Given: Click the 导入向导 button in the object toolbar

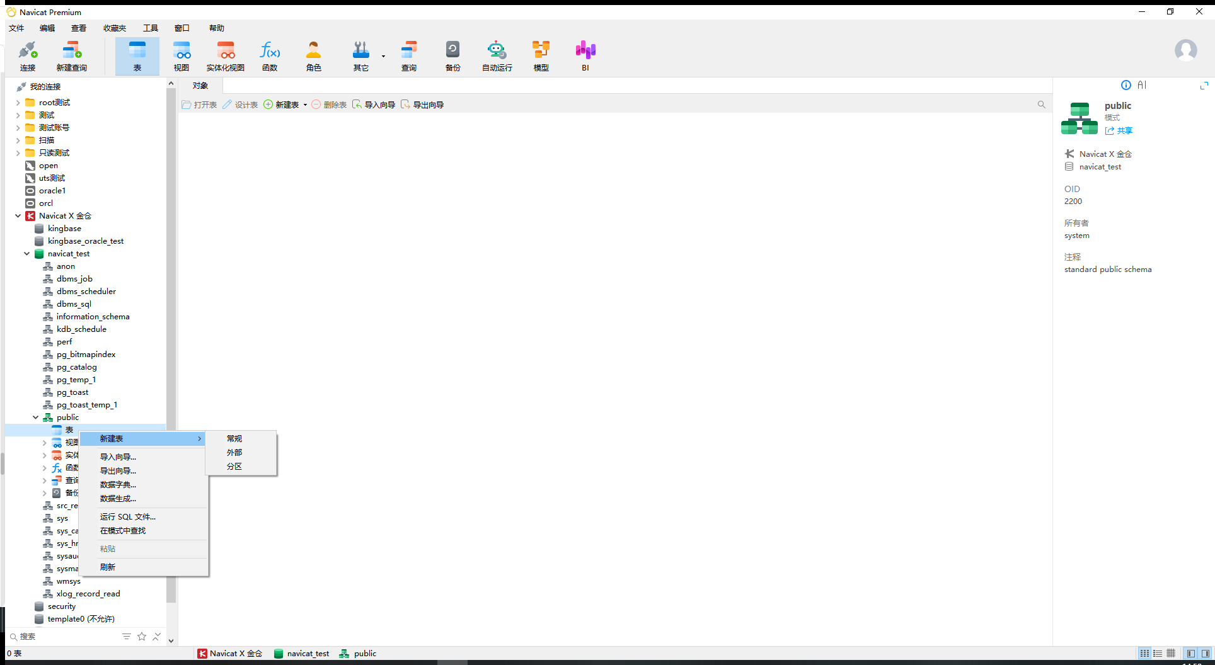Looking at the screenshot, I should click(x=374, y=105).
